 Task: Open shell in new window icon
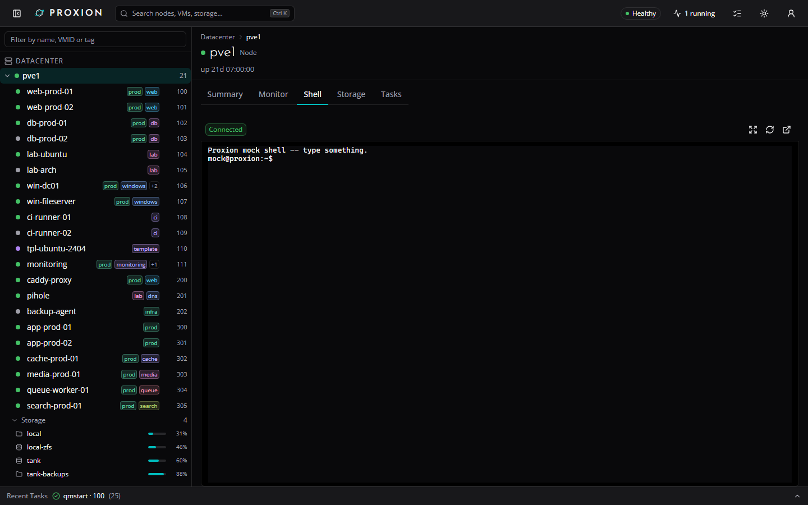click(787, 130)
